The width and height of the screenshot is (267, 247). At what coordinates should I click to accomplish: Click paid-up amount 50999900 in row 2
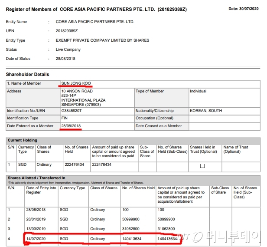tap(166, 219)
